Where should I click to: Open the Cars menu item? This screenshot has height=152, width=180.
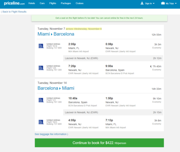pos(42,3)
